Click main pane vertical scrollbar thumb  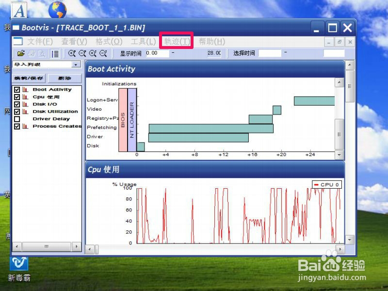click(350, 86)
